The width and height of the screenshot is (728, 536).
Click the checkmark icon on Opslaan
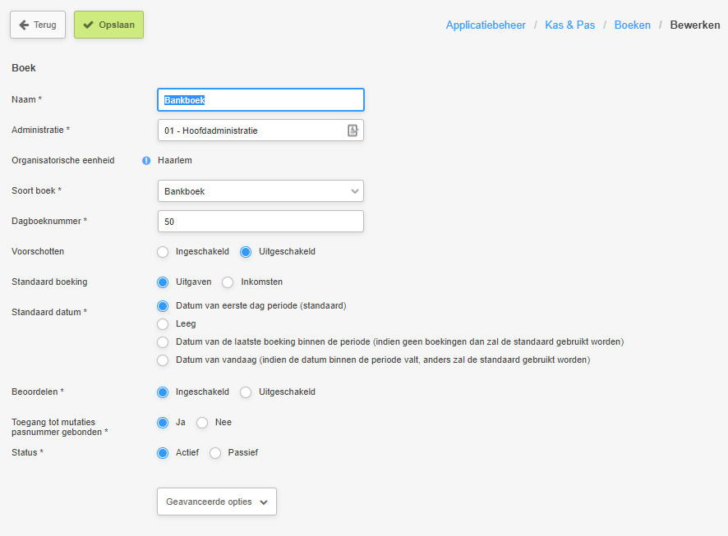[x=88, y=25]
